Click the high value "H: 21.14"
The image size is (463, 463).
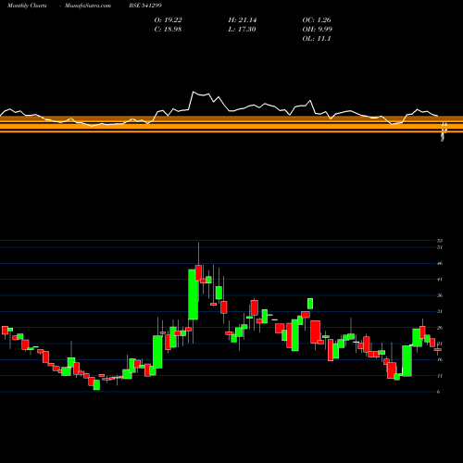(243, 20)
